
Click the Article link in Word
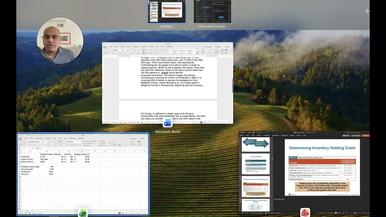tap(165, 73)
